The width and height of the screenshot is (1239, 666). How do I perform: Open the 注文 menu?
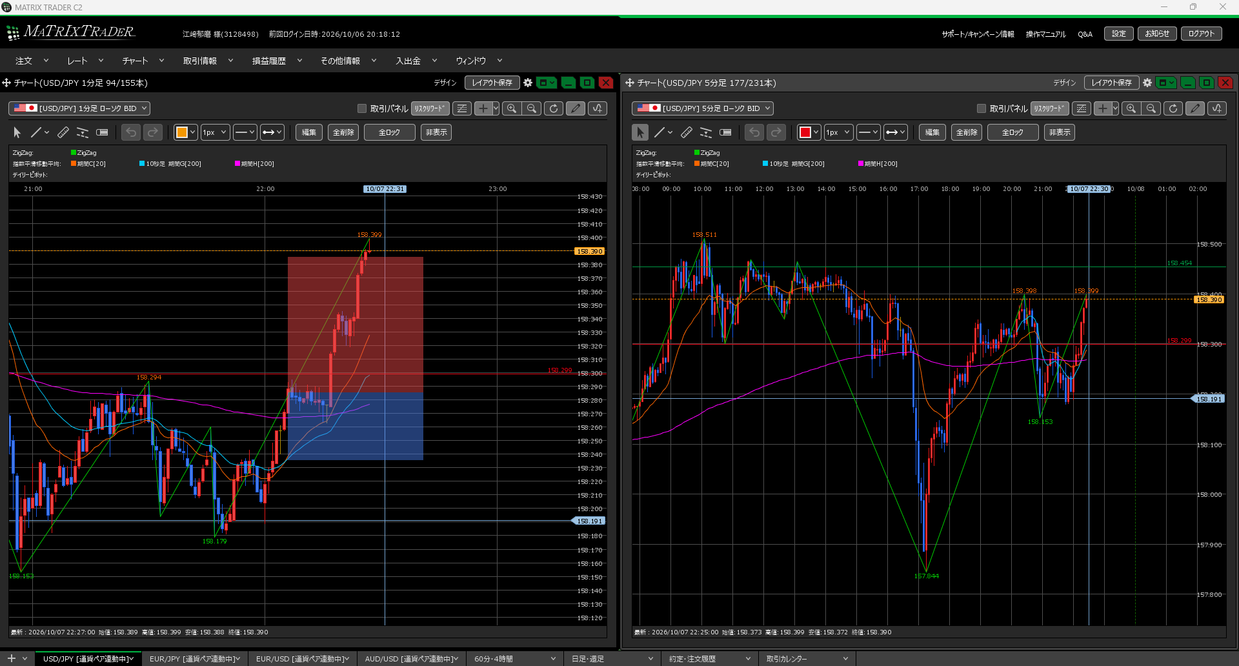tap(32, 61)
